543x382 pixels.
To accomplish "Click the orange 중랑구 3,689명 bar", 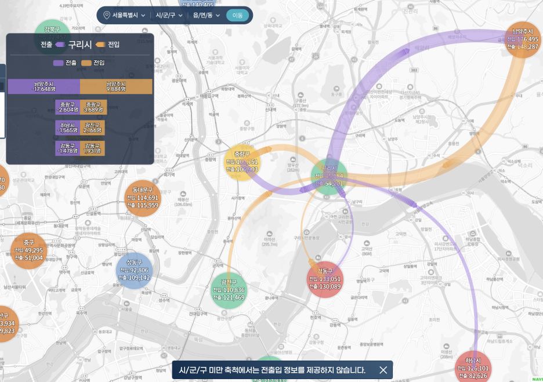I will (x=93, y=107).
